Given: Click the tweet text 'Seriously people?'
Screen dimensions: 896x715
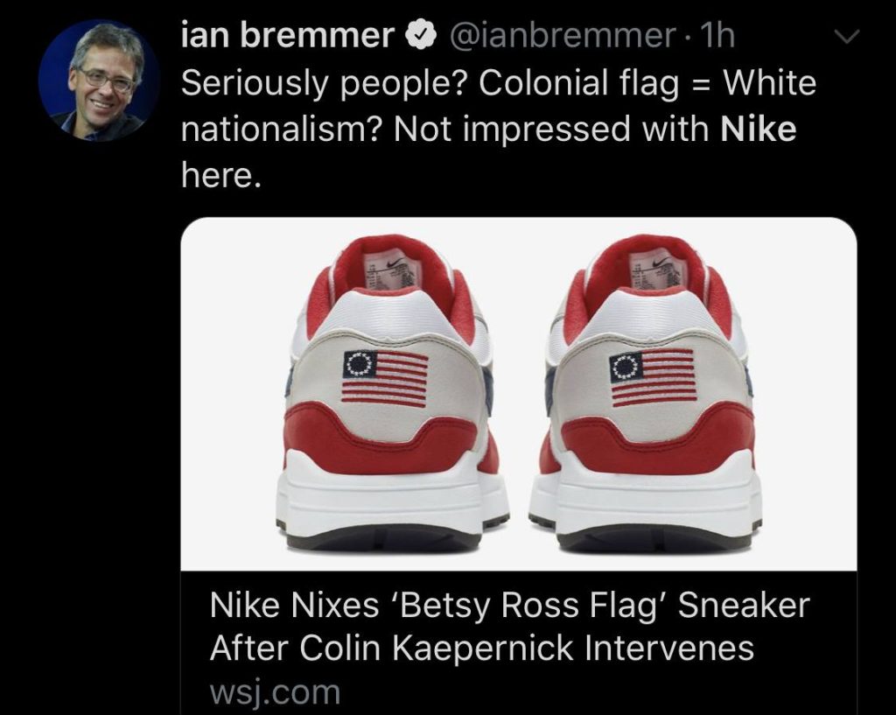Looking at the screenshot, I should [325, 83].
